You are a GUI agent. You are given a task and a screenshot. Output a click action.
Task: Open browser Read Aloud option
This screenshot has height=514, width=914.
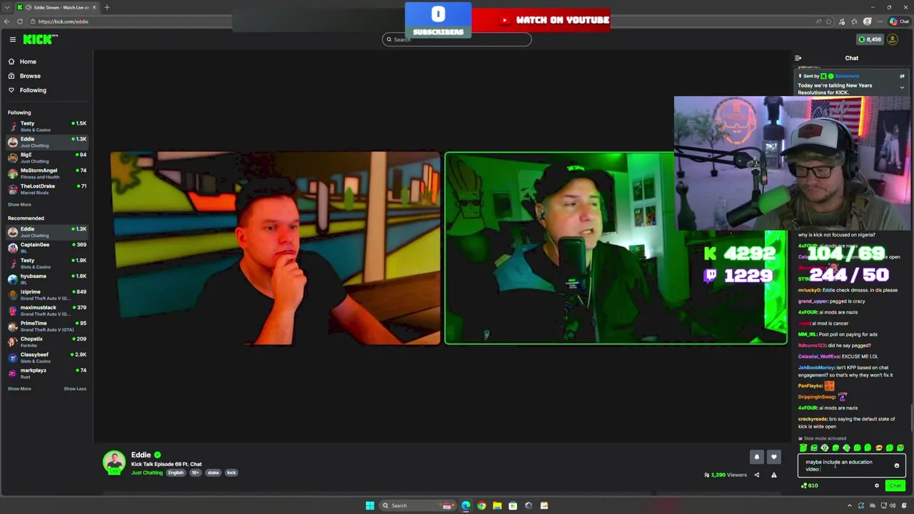(x=818, y=21)
